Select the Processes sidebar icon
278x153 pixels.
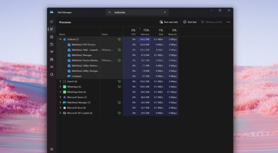(x=52, y=29)
